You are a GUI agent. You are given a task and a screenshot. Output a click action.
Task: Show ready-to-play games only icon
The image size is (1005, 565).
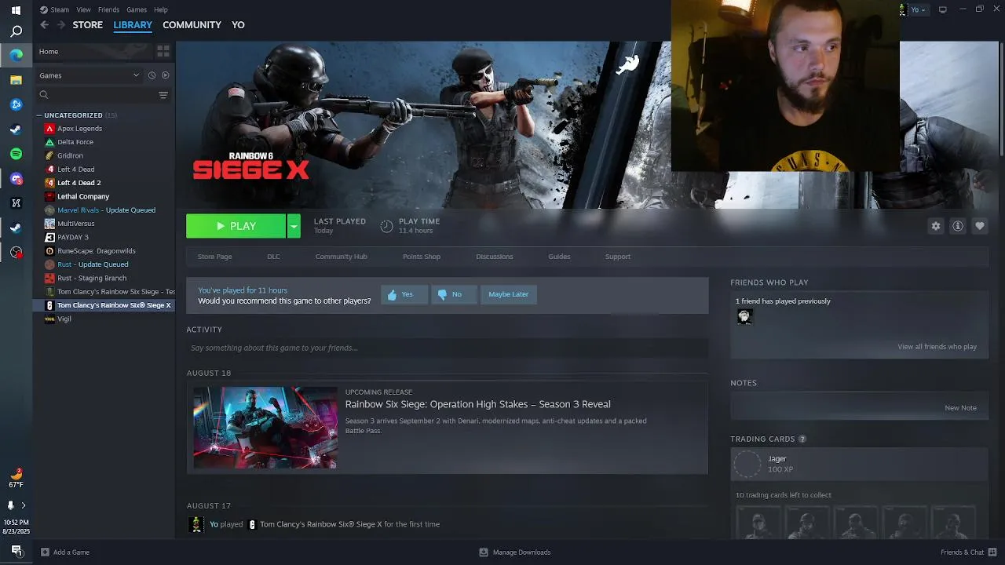pyautogui.click(x=165, y=75)
